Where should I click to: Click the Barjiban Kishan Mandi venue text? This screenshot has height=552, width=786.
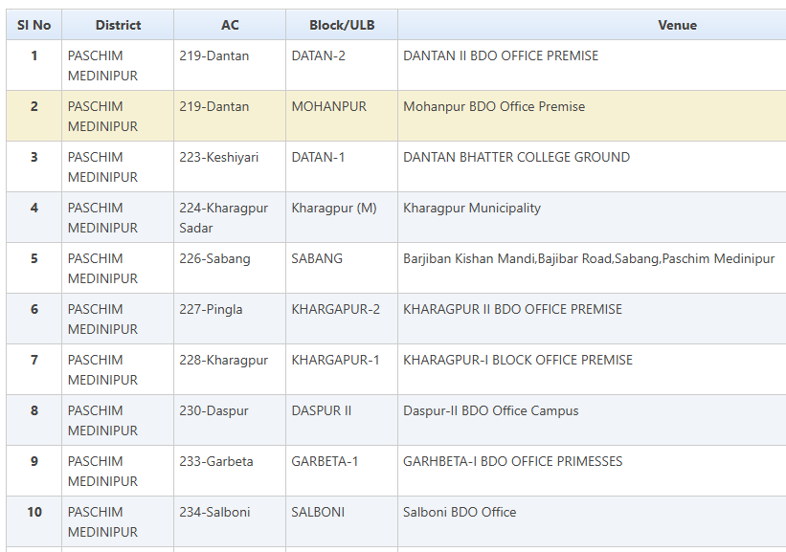[589, 259]
